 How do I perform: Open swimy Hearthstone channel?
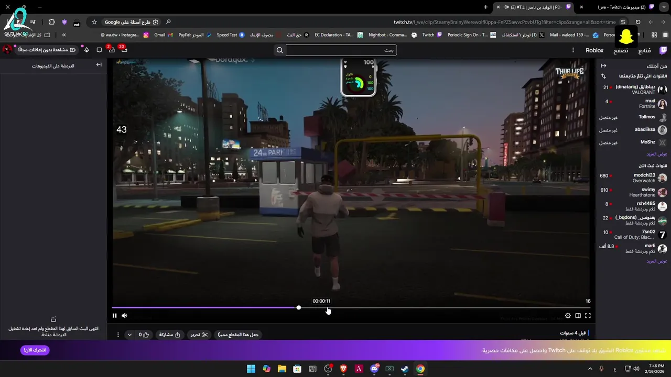[x=633, y=192]
